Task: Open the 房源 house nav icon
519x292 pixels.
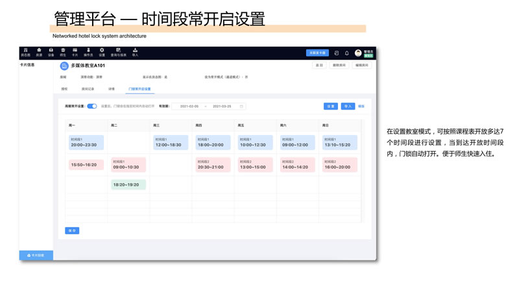Action: click(x=39, y=53)
